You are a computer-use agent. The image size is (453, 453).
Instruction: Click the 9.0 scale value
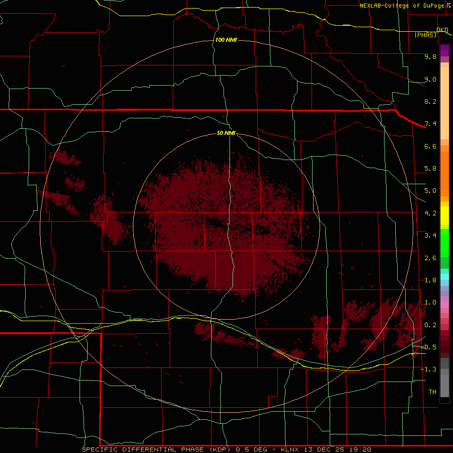(x=430, y=79)
